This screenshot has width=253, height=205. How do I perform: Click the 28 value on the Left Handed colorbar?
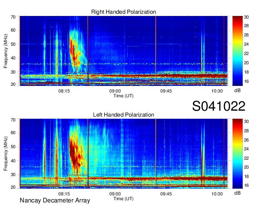pyautogui.click(x=246, y=131)
